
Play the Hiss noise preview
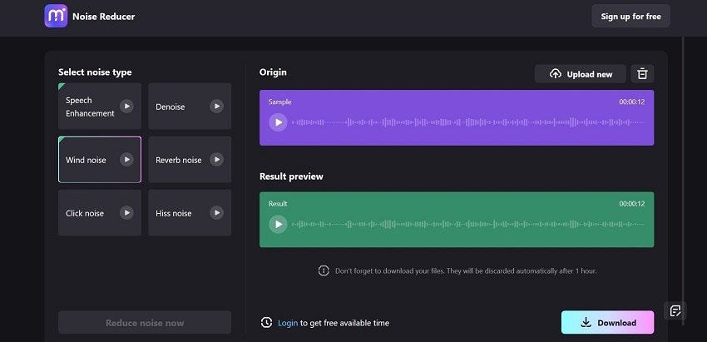click(216, 212)
